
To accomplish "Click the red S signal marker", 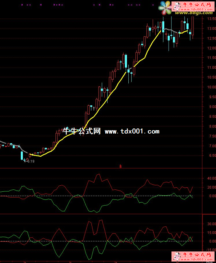I will (120, 166).
